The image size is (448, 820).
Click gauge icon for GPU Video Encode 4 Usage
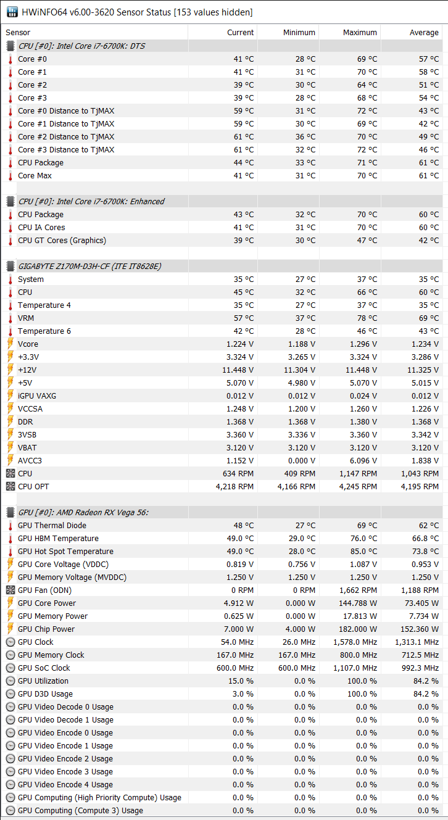point(10,784)
